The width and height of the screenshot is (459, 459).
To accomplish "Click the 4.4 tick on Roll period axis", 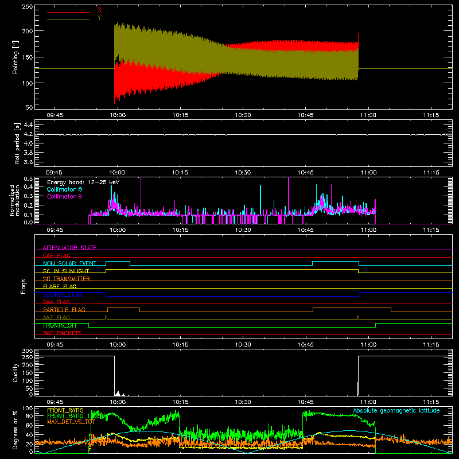I will [28, 125].
